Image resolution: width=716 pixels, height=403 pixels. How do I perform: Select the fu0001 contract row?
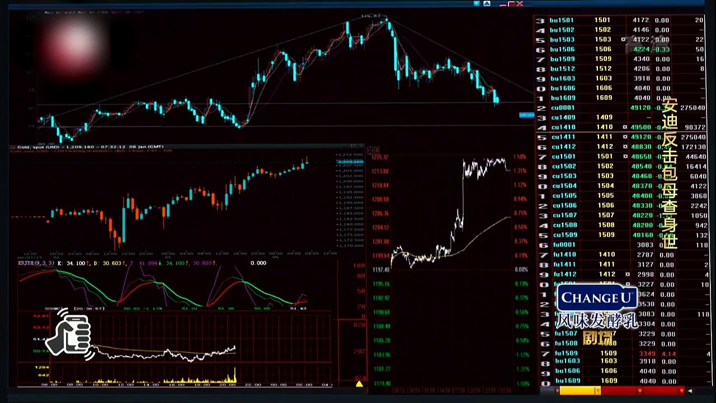tap(621, 245)
